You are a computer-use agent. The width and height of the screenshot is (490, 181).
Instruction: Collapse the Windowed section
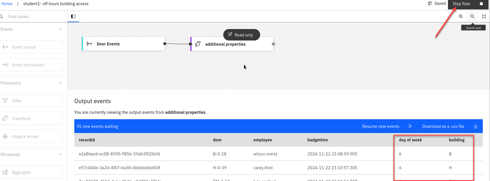(60, 155)
